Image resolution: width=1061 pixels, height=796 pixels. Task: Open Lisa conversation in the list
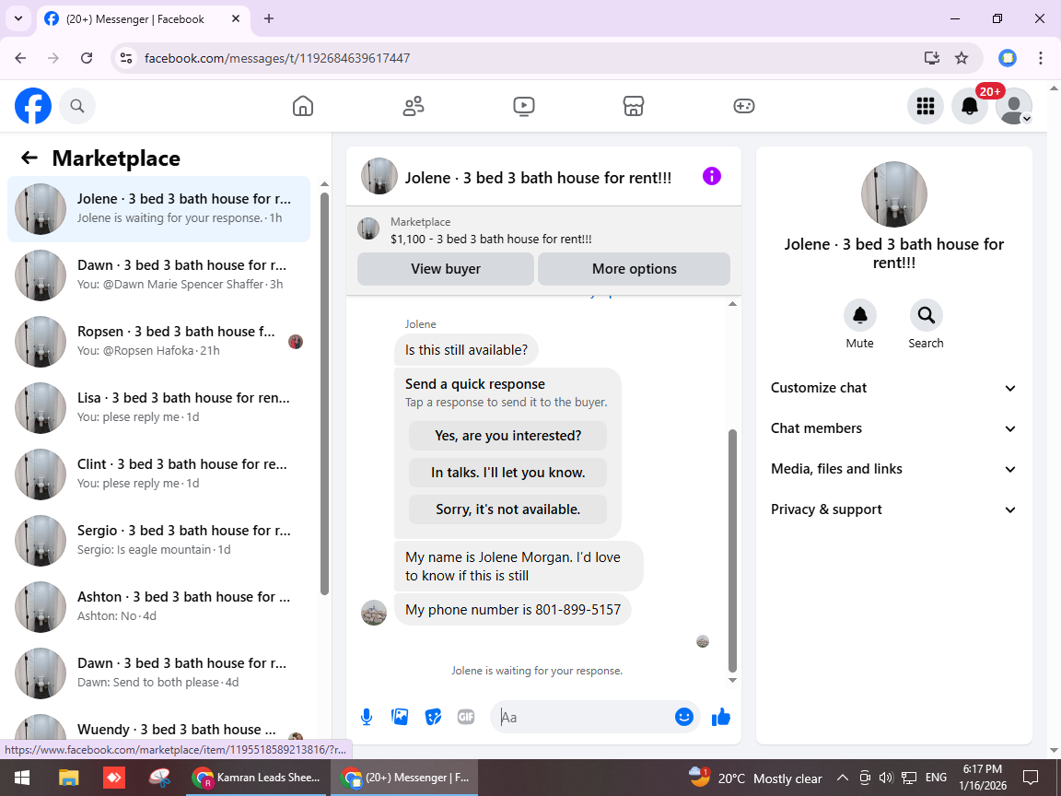pyautogui.click(x=159, y=407)
